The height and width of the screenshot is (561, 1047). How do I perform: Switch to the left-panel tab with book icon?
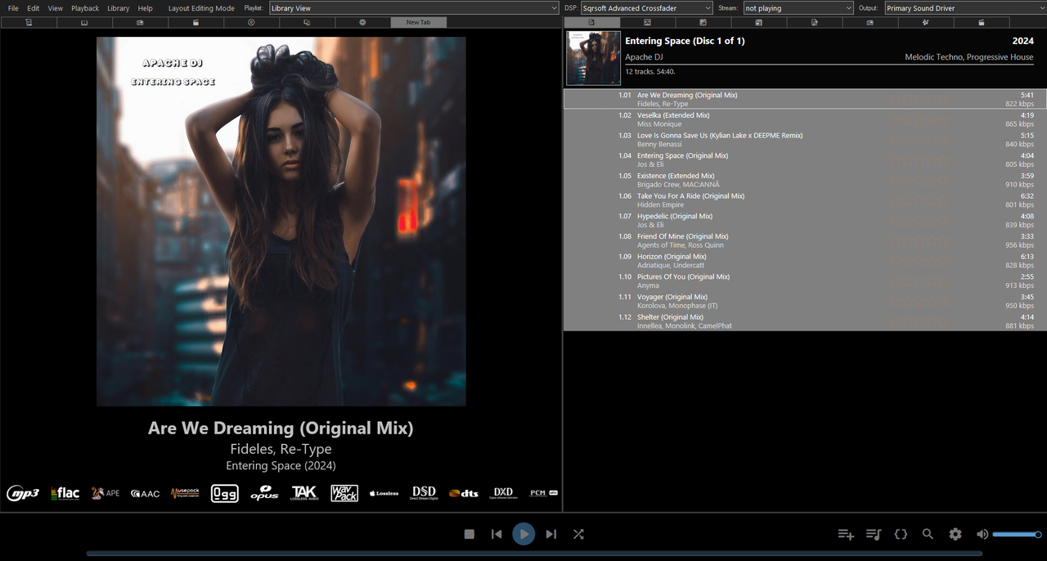[x=84, y=22]
